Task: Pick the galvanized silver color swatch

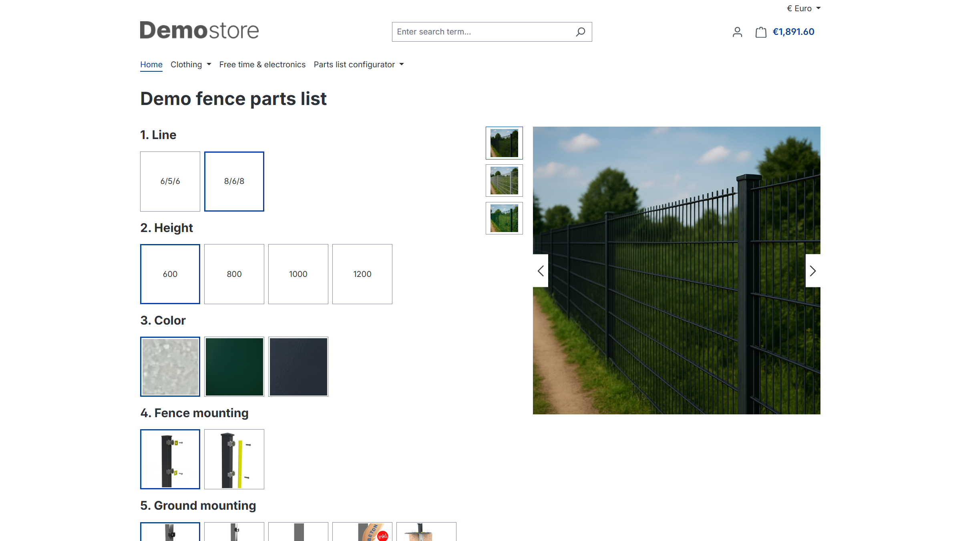Action: point(170,367)
